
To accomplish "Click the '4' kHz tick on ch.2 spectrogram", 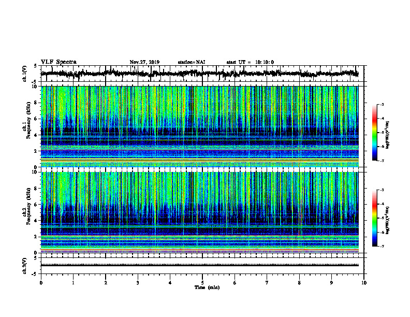I will point(36,221).
